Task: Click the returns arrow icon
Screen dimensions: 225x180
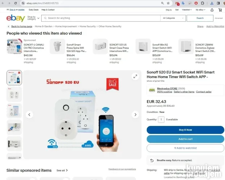Action: tap(152, 160)
